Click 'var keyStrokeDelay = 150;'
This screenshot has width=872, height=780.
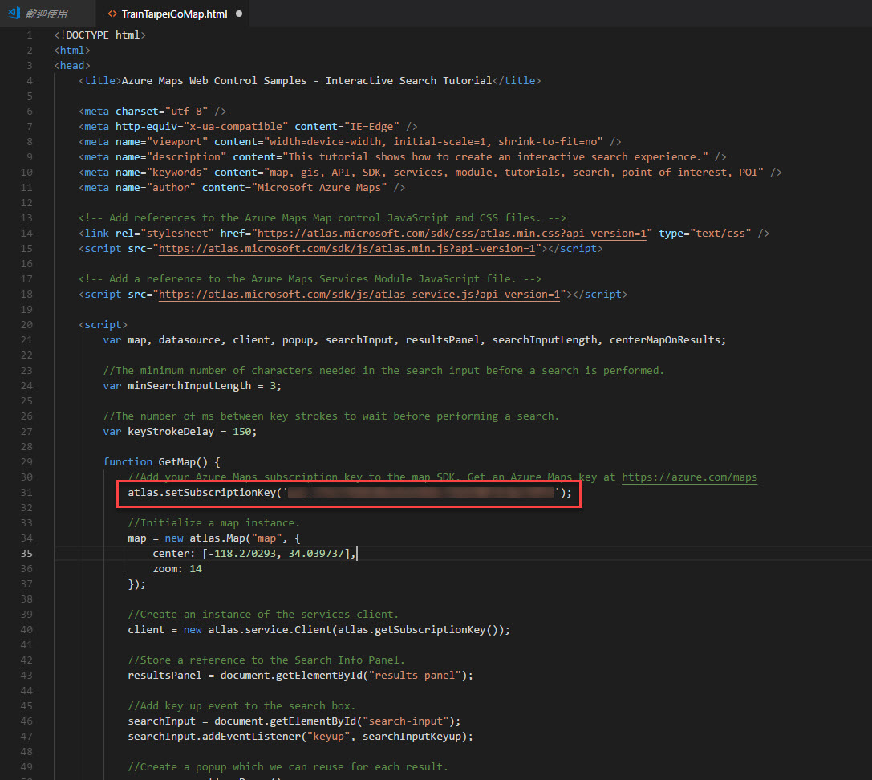(180, 432)
